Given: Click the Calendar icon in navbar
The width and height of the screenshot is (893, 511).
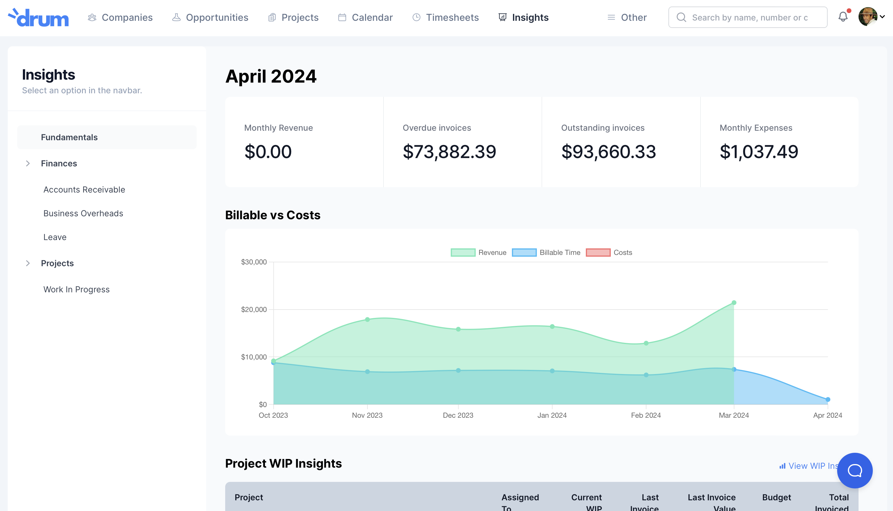Looking at the screenshot, I should click(x=342, y=18).
